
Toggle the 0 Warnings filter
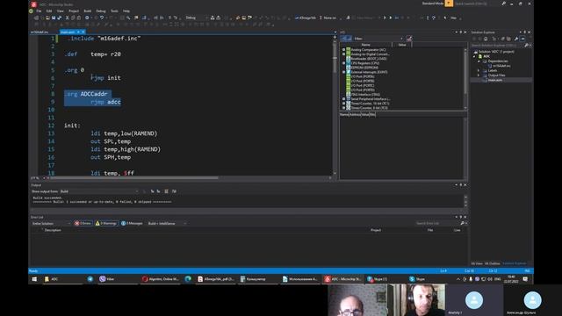(106, 224)
